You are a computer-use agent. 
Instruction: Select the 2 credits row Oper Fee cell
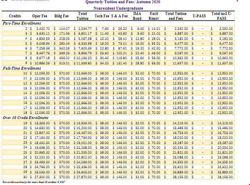41,29
